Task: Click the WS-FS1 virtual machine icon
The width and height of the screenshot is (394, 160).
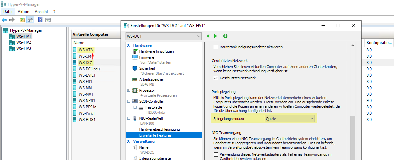Action: [75, 82]
